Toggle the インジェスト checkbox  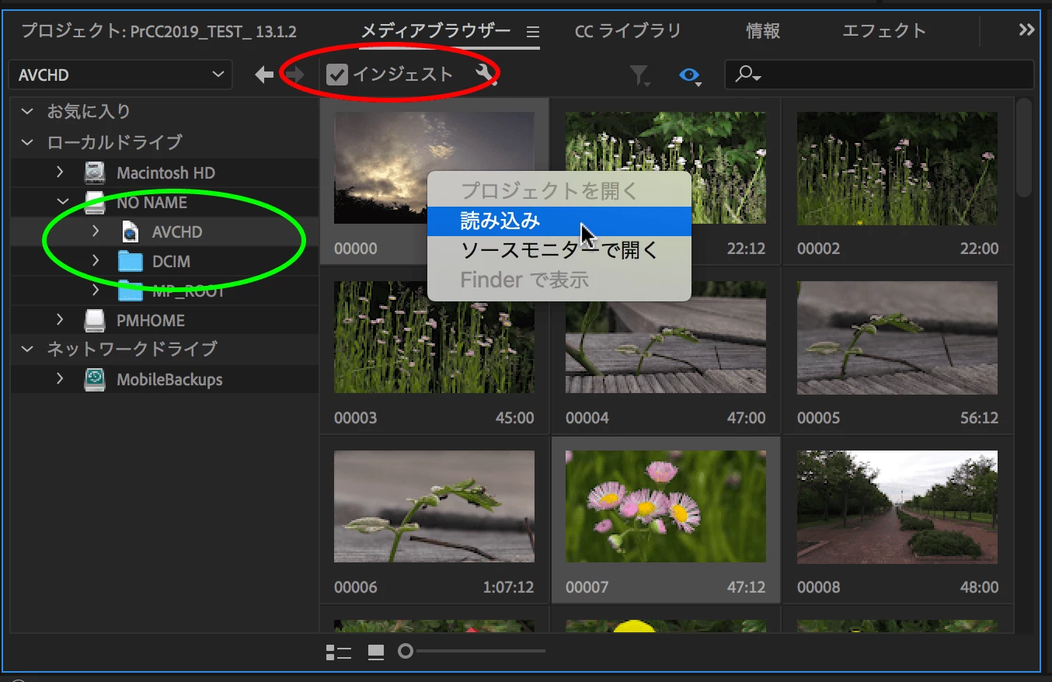336,75
